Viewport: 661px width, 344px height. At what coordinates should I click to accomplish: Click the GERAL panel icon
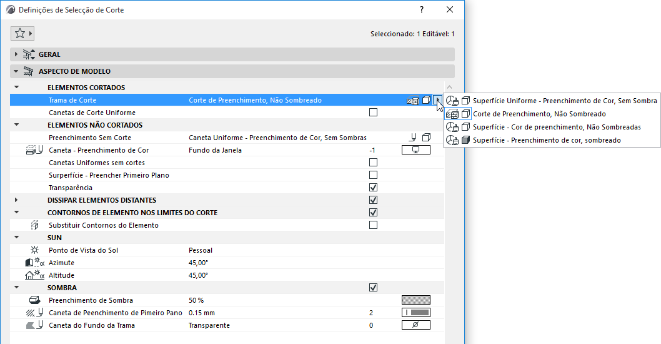(29, 54)
